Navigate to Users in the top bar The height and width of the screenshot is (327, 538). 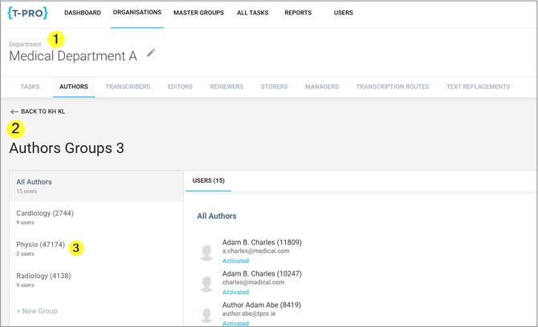(343, 13)
